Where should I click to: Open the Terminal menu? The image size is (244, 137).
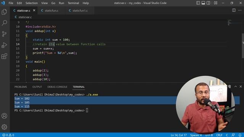(x=73, y=3)
